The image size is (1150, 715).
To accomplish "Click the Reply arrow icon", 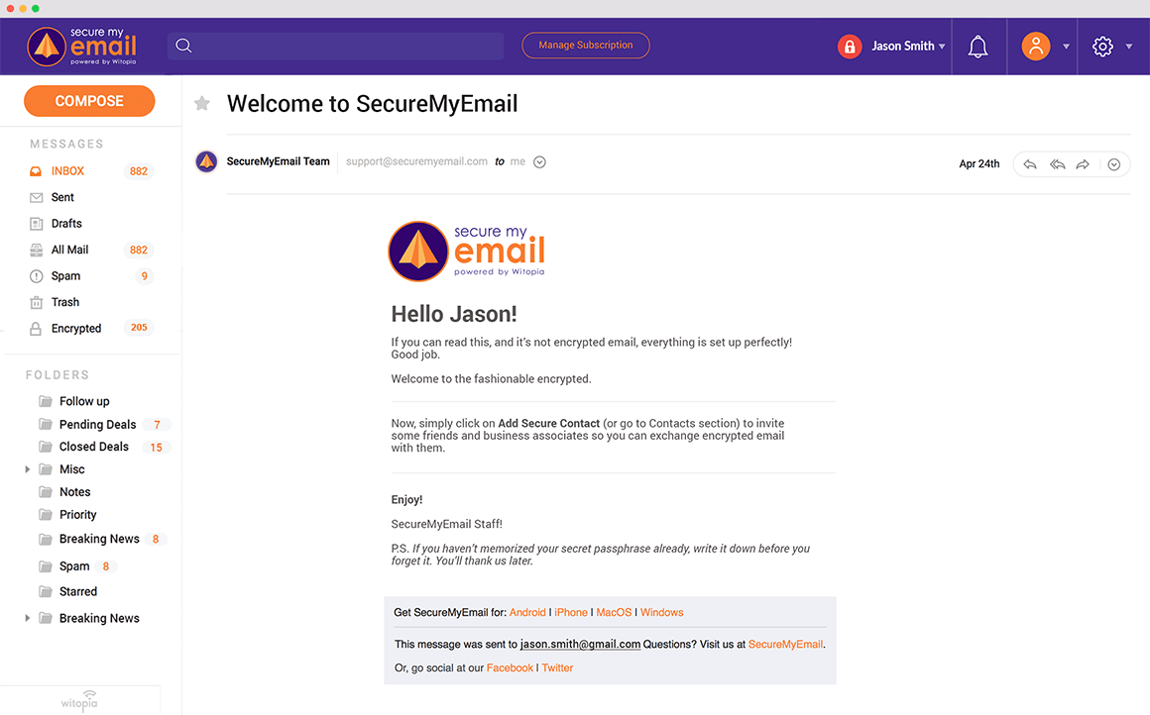I will pos(1029,164).
